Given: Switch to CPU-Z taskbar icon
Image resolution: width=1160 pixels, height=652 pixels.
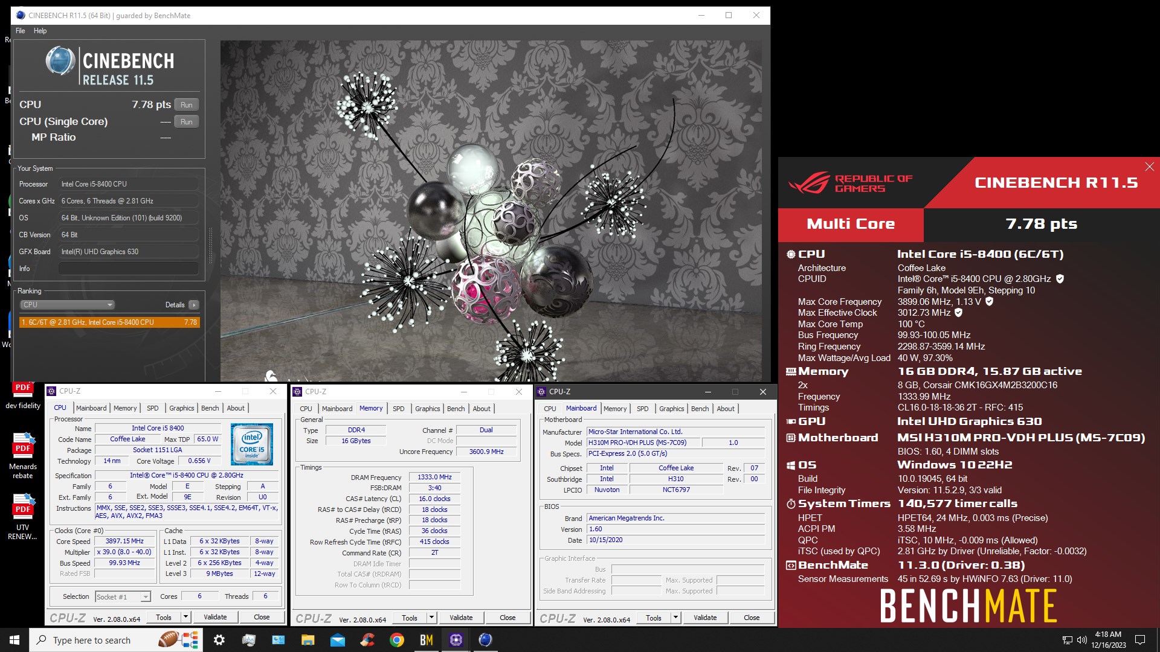Looking at the screenshot, I should (x=456, y=640).
